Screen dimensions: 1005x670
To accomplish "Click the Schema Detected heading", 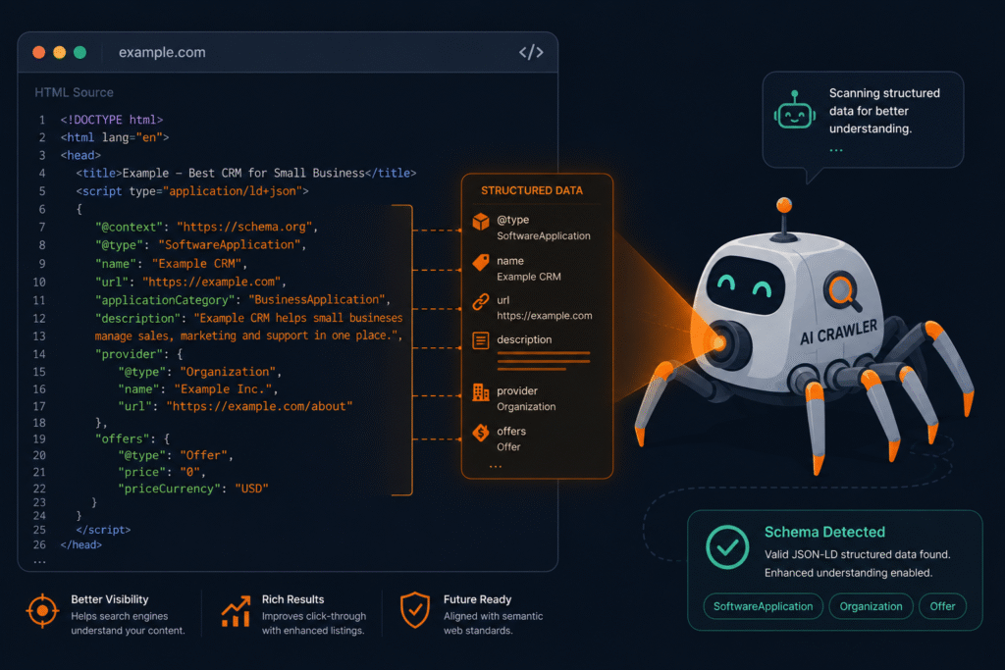I will [824, 532].
